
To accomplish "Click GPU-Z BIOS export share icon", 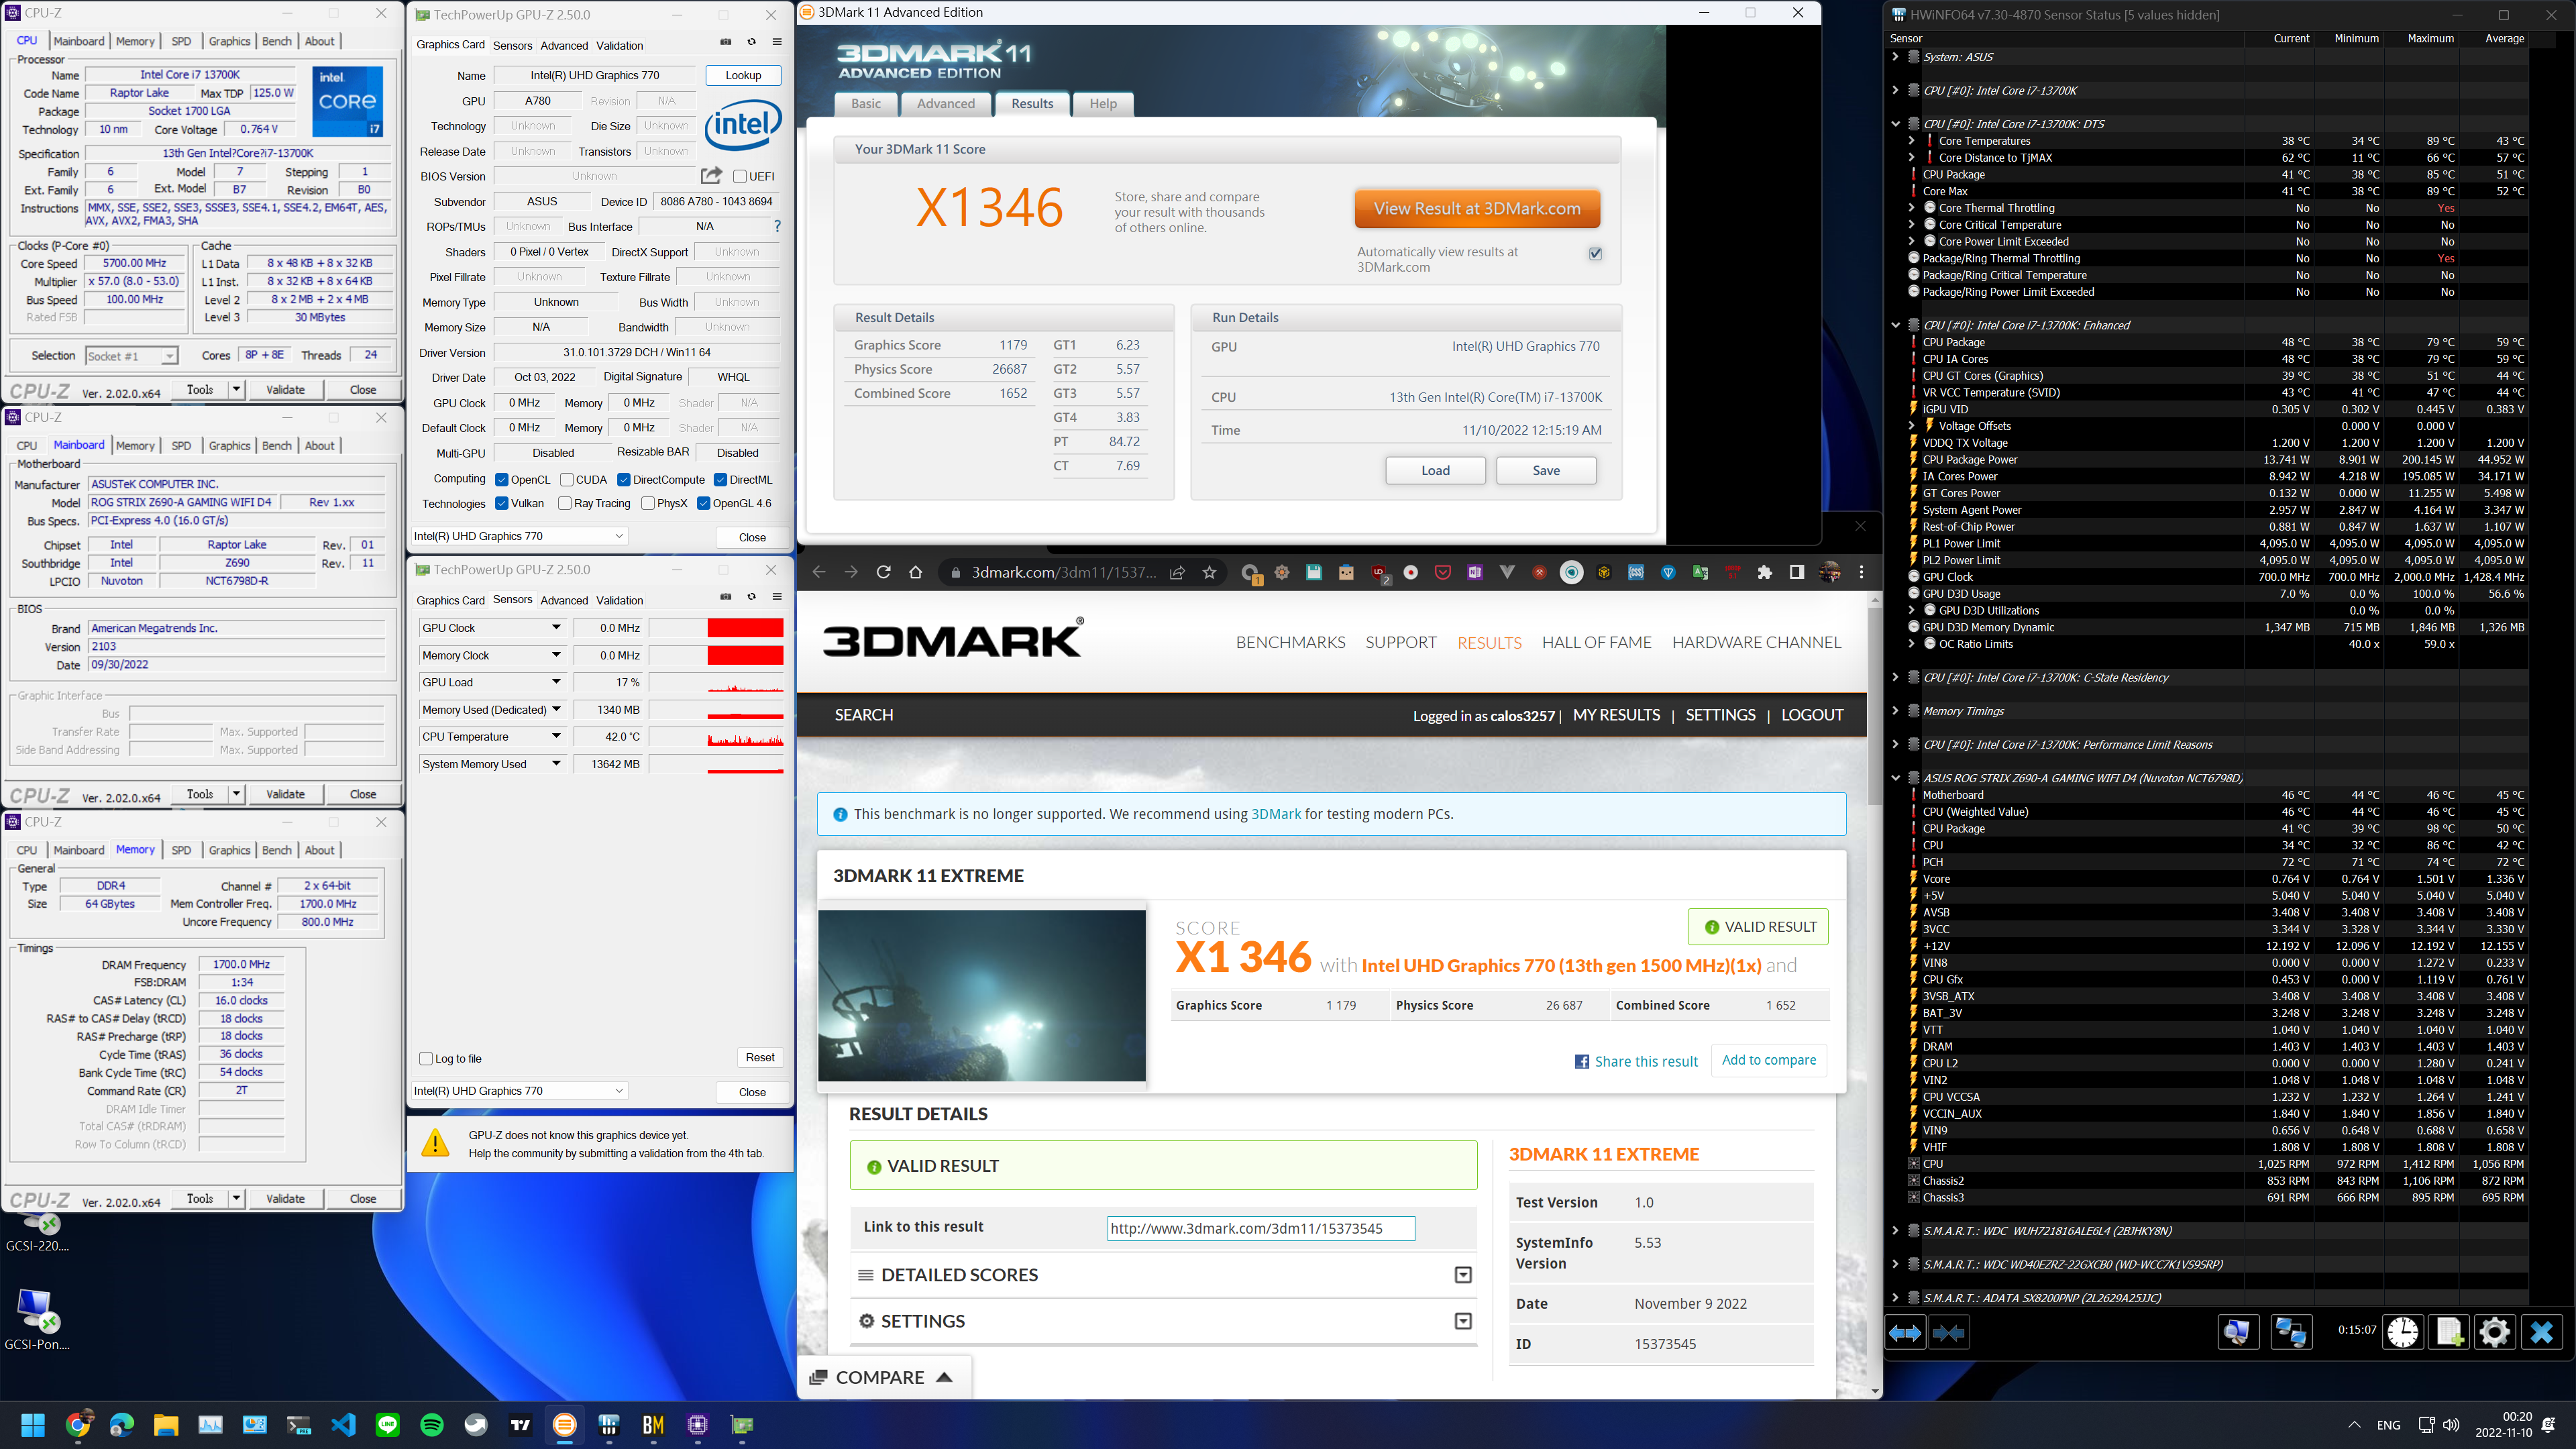I will [711, 176].
